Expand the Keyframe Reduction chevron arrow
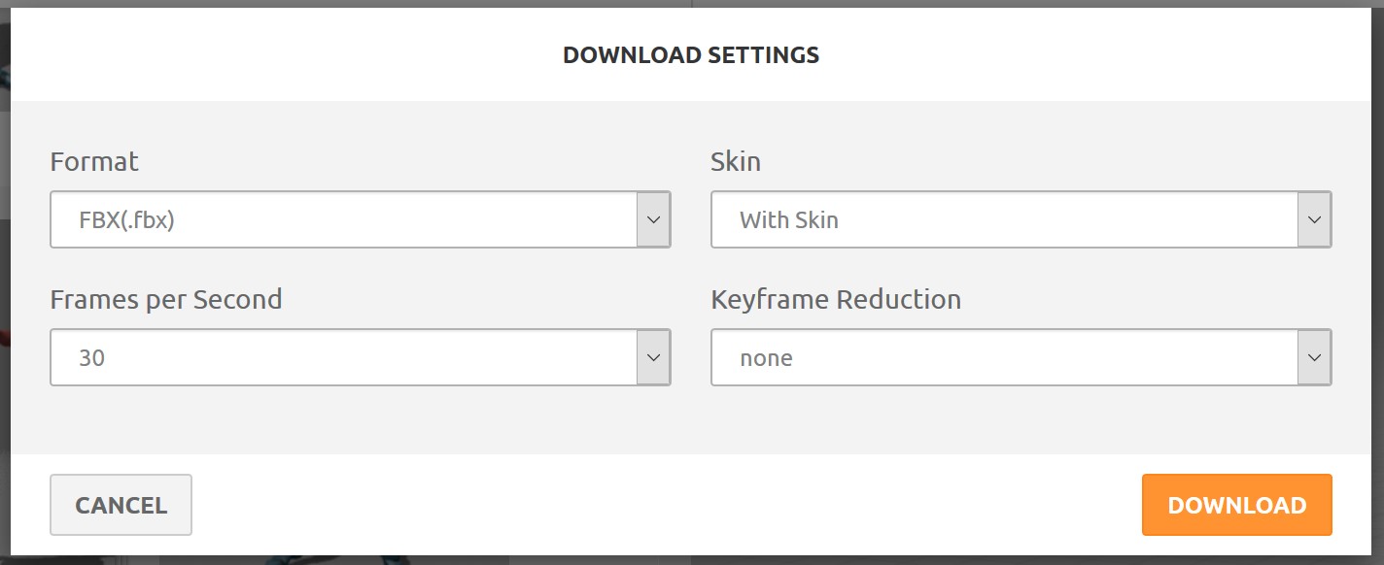This screenshot has height=565, width=1384. click(x=1314, y=357)
